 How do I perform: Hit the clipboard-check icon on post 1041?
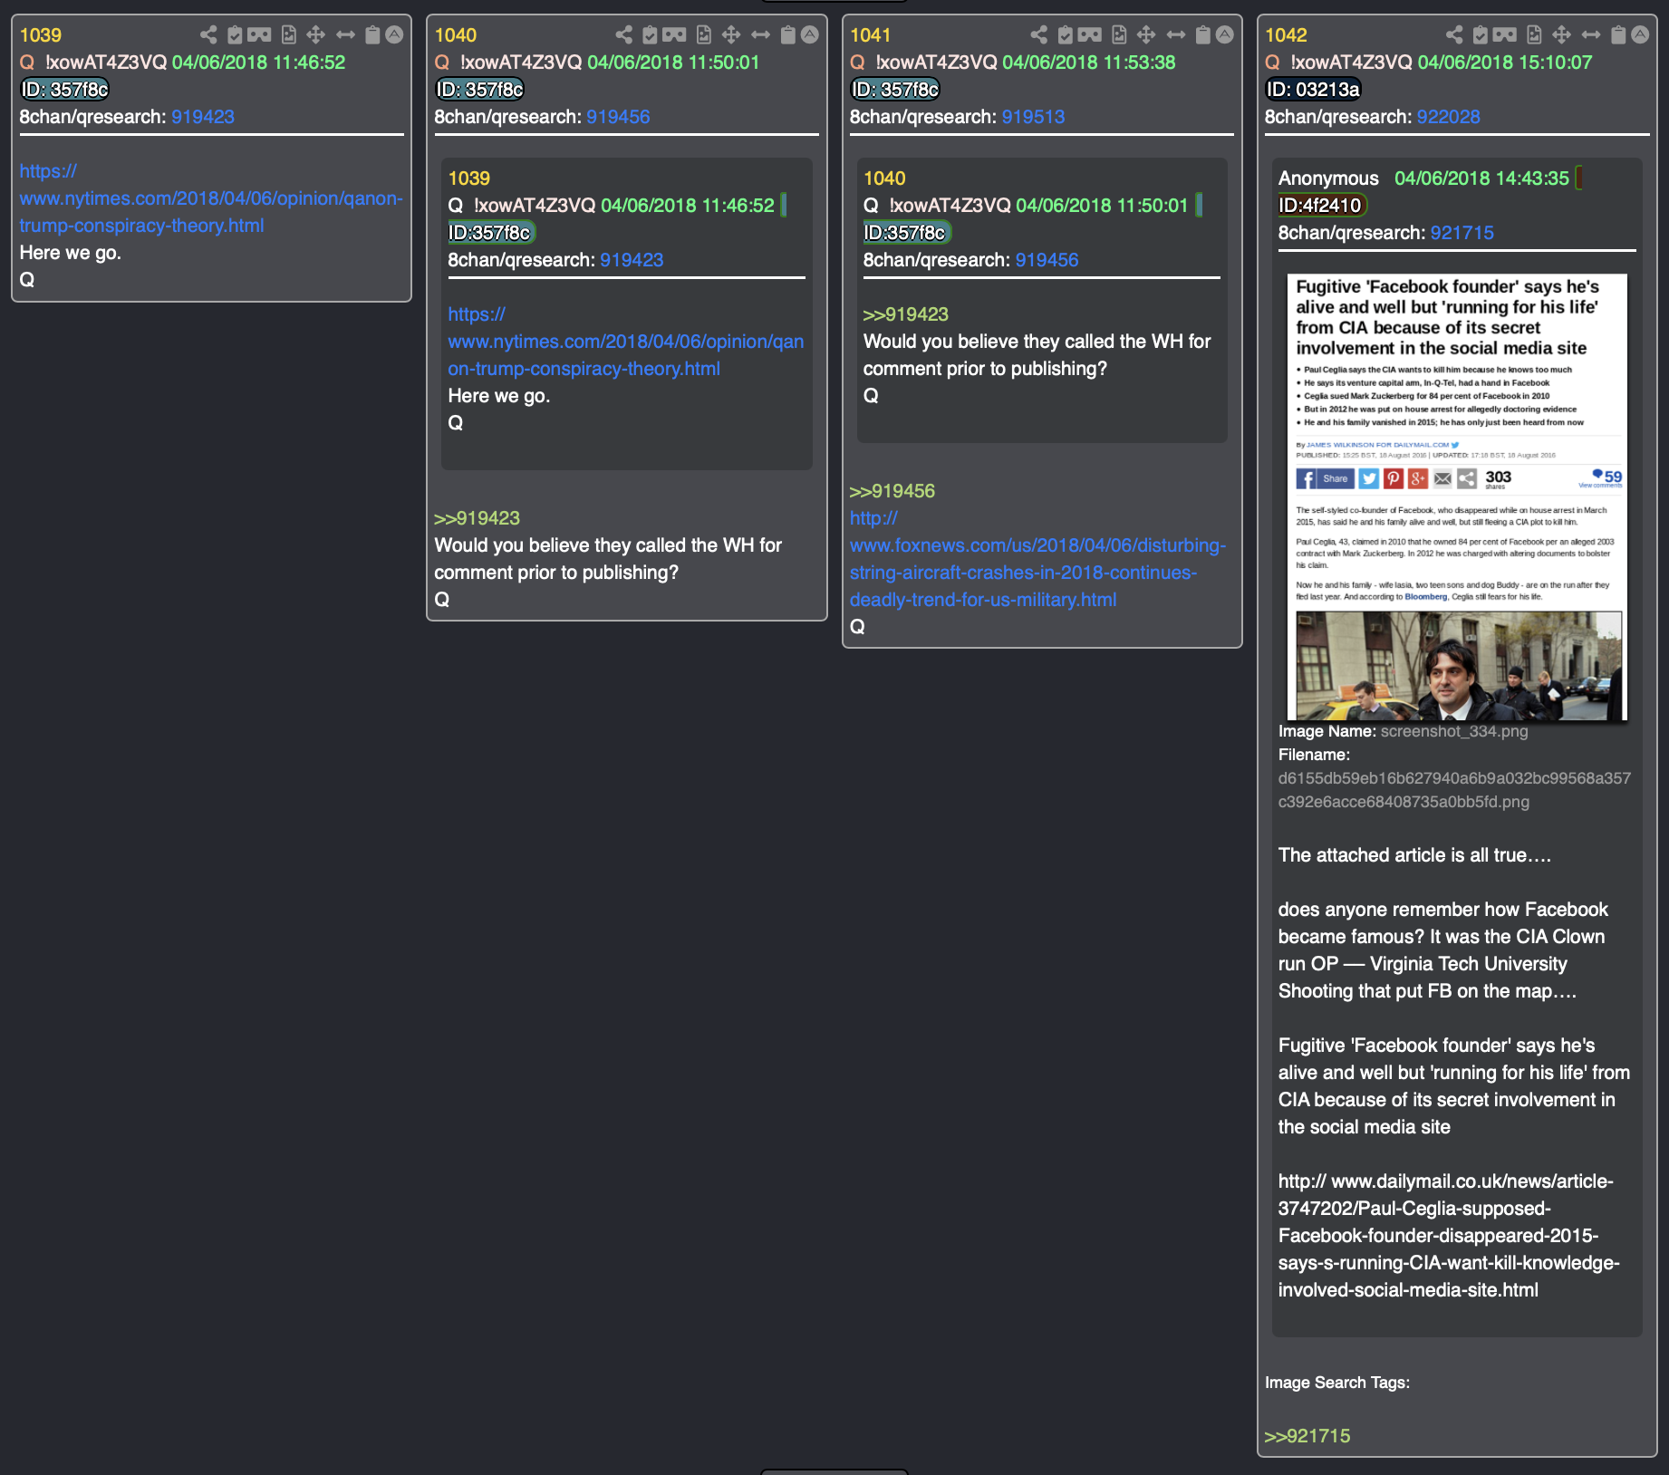pos(1066,34)
